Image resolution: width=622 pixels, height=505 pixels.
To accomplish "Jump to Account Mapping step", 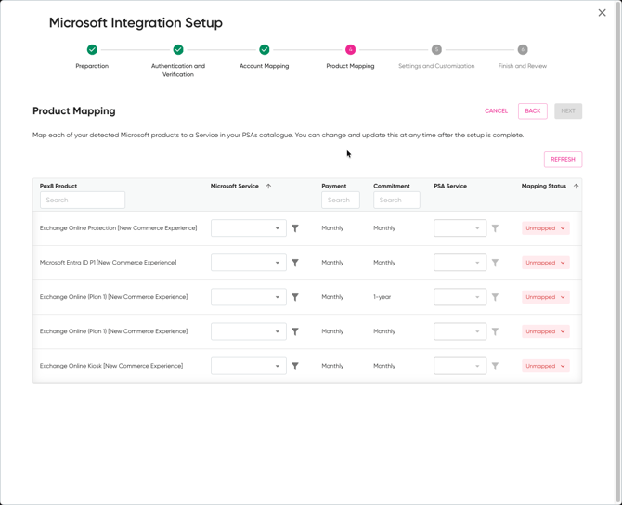I will tap(265, 50).
